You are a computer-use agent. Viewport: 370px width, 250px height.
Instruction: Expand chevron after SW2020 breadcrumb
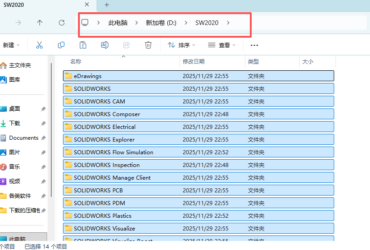pos(228,23)
